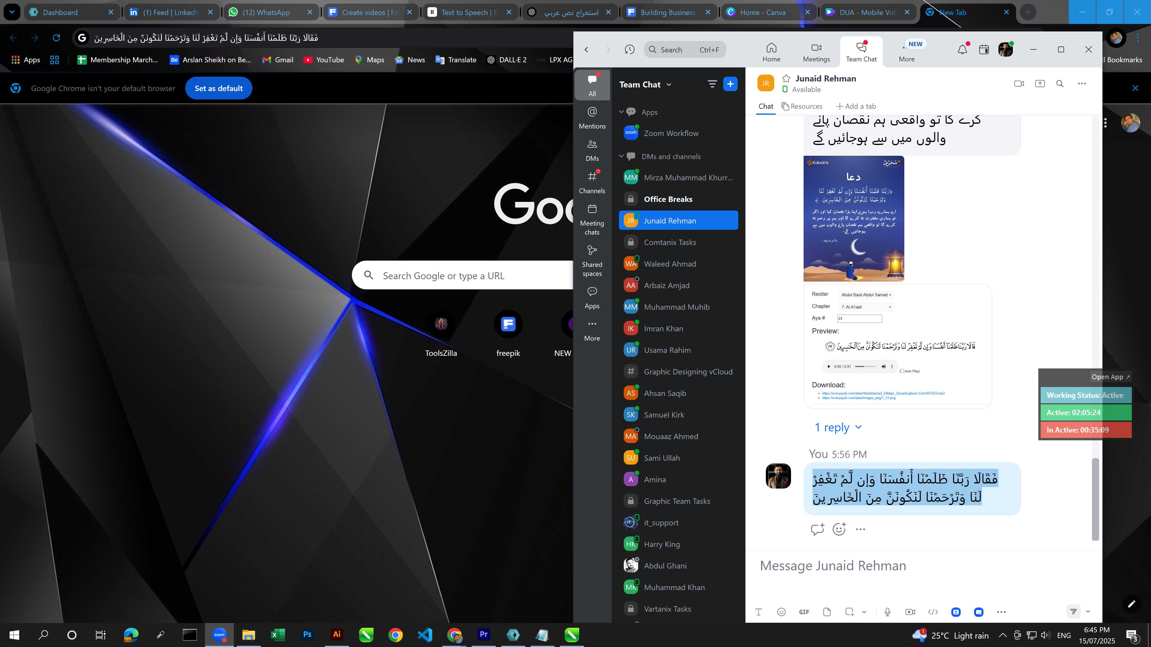
Task: Open the text formatting tool in composer
Action: [758, 612]
